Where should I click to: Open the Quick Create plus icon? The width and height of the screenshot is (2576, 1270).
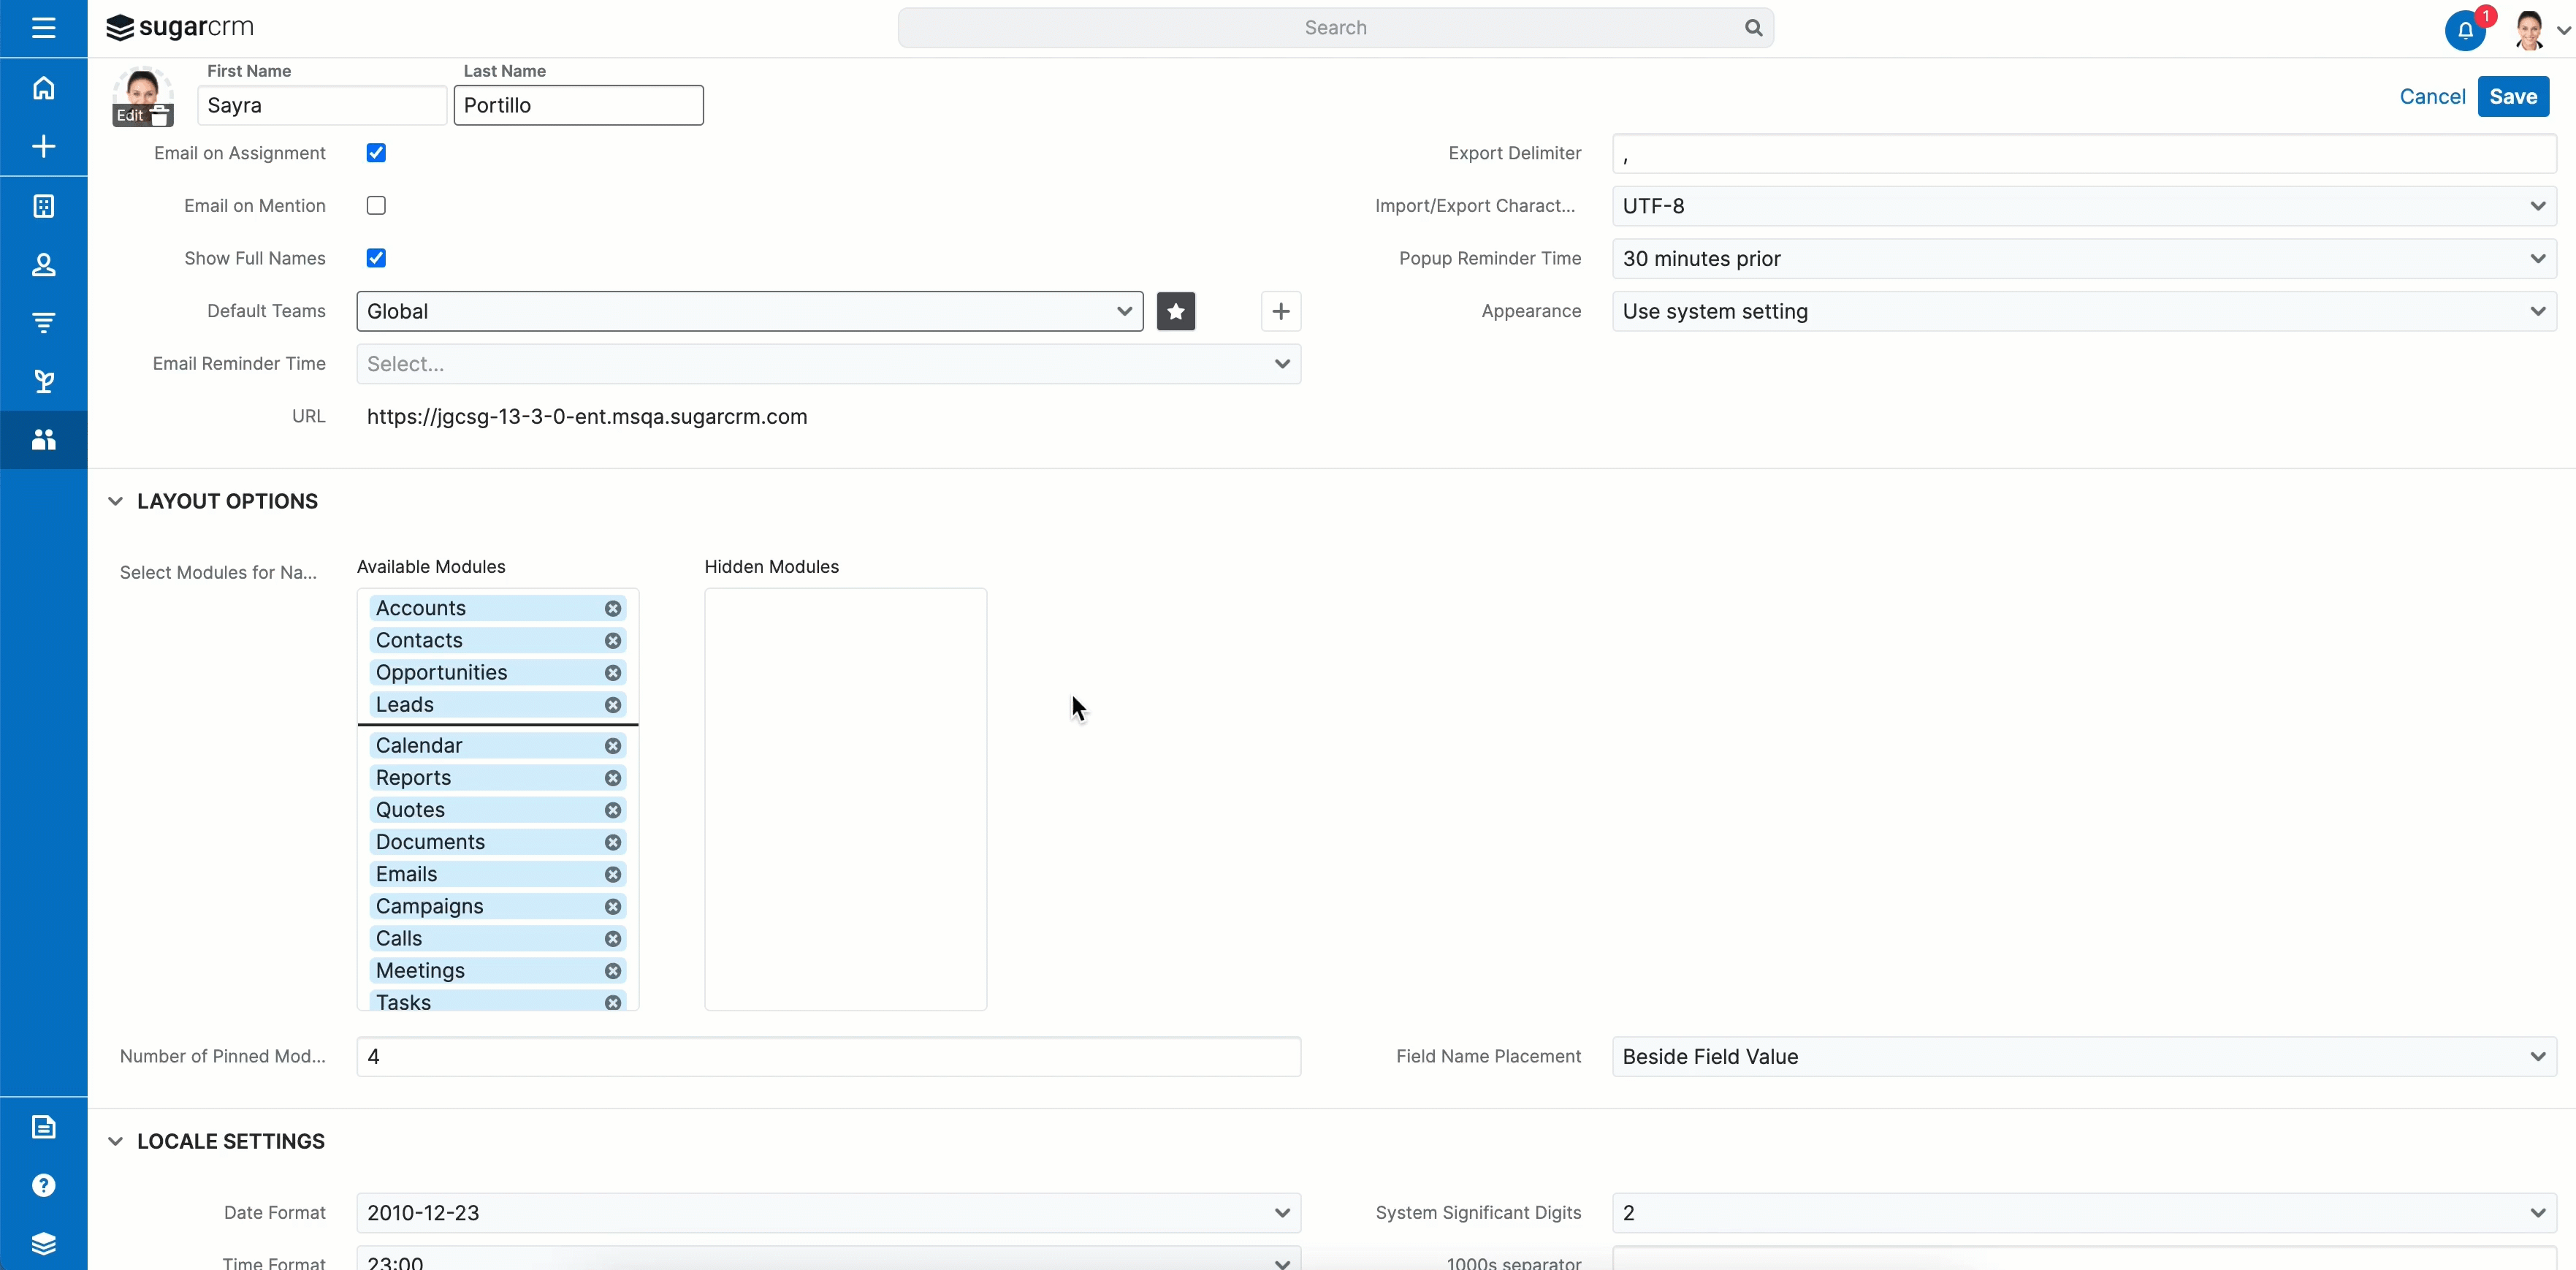[44, 146]
